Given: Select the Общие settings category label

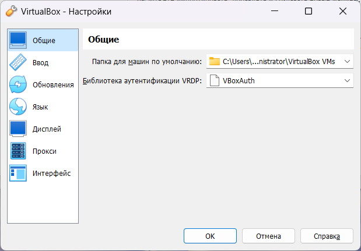Looking at the screenshot, I should (x=44, y=40).
